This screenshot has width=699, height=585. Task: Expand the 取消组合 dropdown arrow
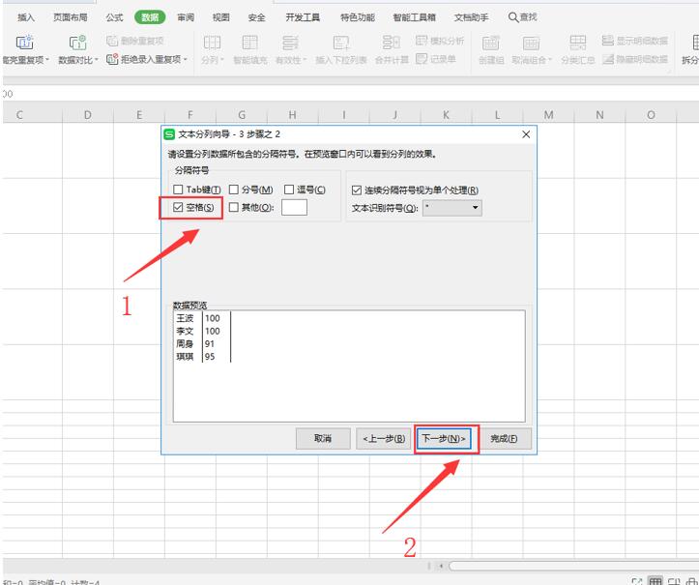pyautogui.click(x=550, y=59)
